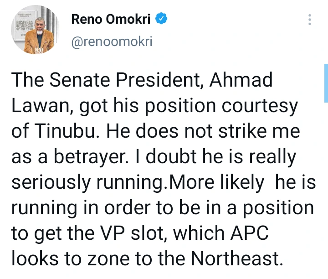This screenshot has width=328, height=279.
Task: Click the name 'Lawan' in the tweet
Action: [x=39, y=107]
